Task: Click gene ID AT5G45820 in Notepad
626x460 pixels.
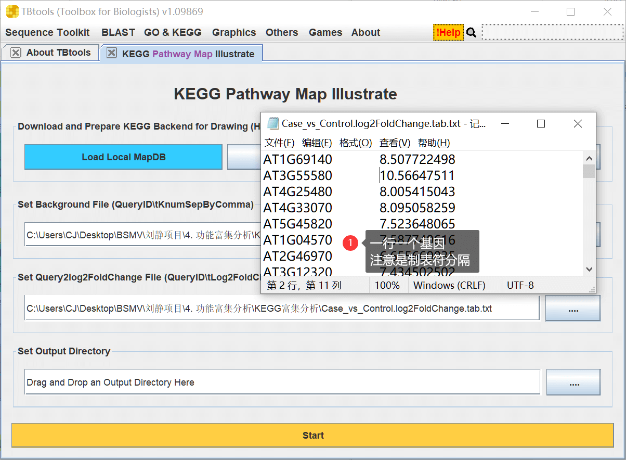Action: pos(297,224)
